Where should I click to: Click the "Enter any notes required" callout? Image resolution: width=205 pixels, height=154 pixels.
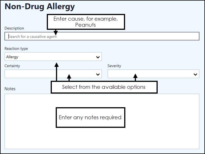(x=90, y=117)
